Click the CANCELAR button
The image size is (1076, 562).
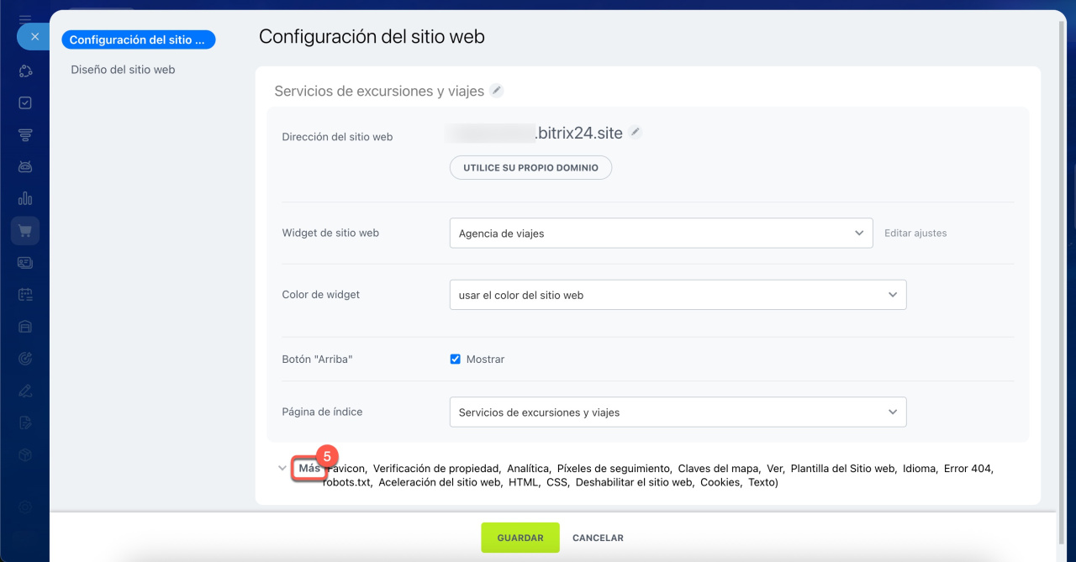598,538
